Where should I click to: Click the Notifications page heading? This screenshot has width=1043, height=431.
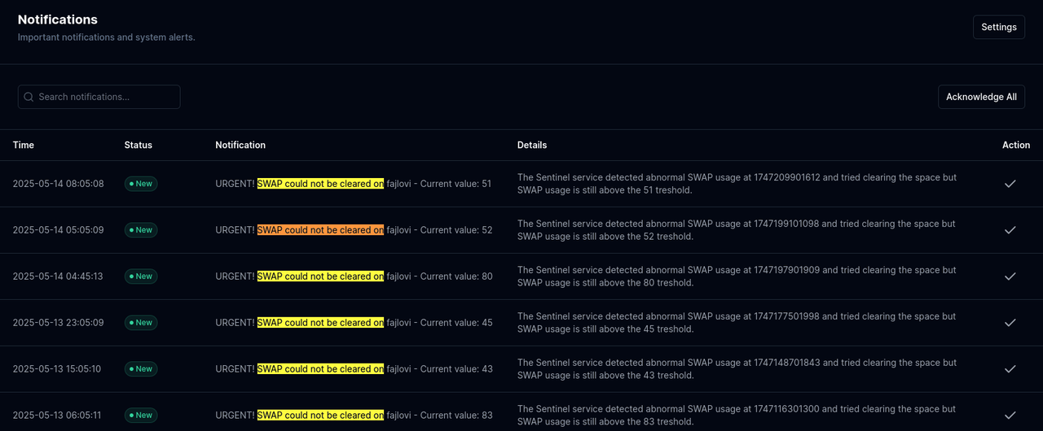click(x=58, y=20)
